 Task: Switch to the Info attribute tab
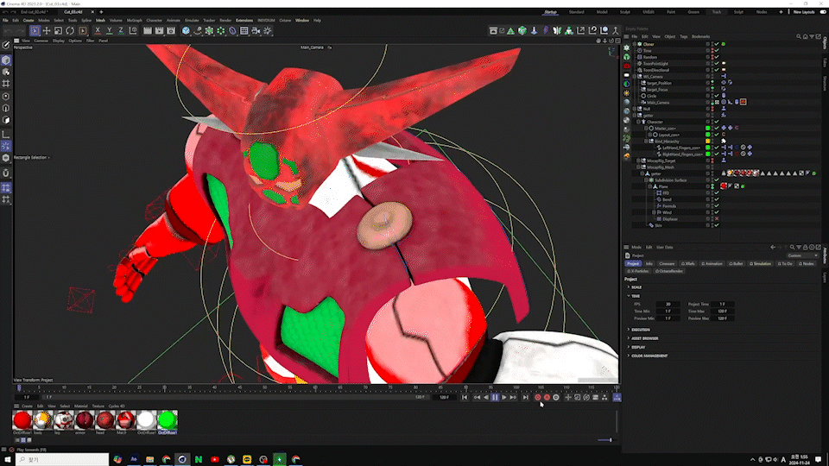pos(649,264)
